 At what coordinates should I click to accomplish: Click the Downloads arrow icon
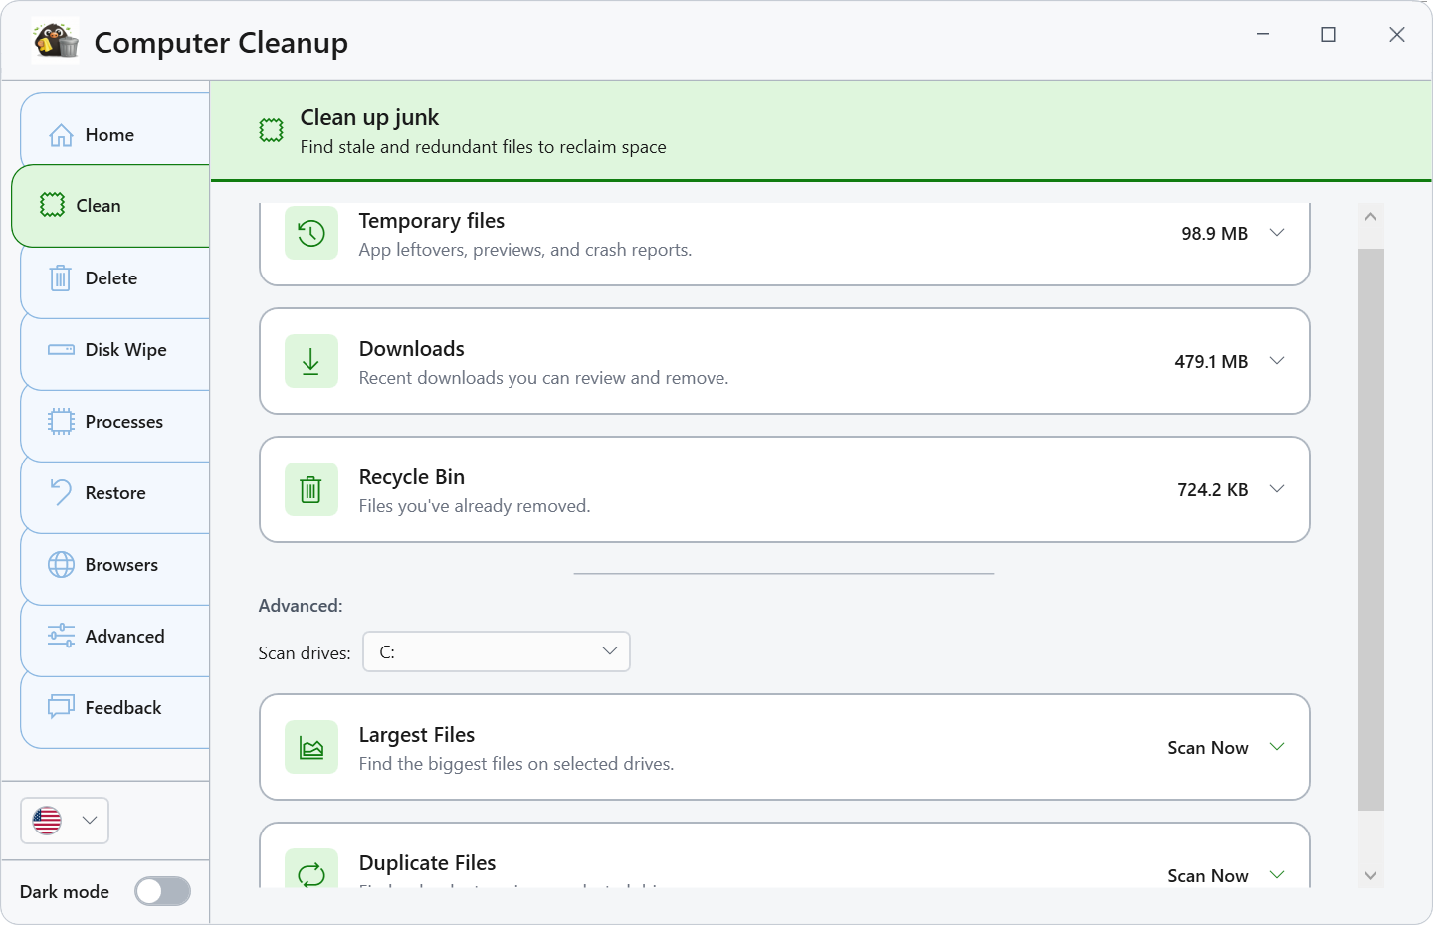pos(311,361)
